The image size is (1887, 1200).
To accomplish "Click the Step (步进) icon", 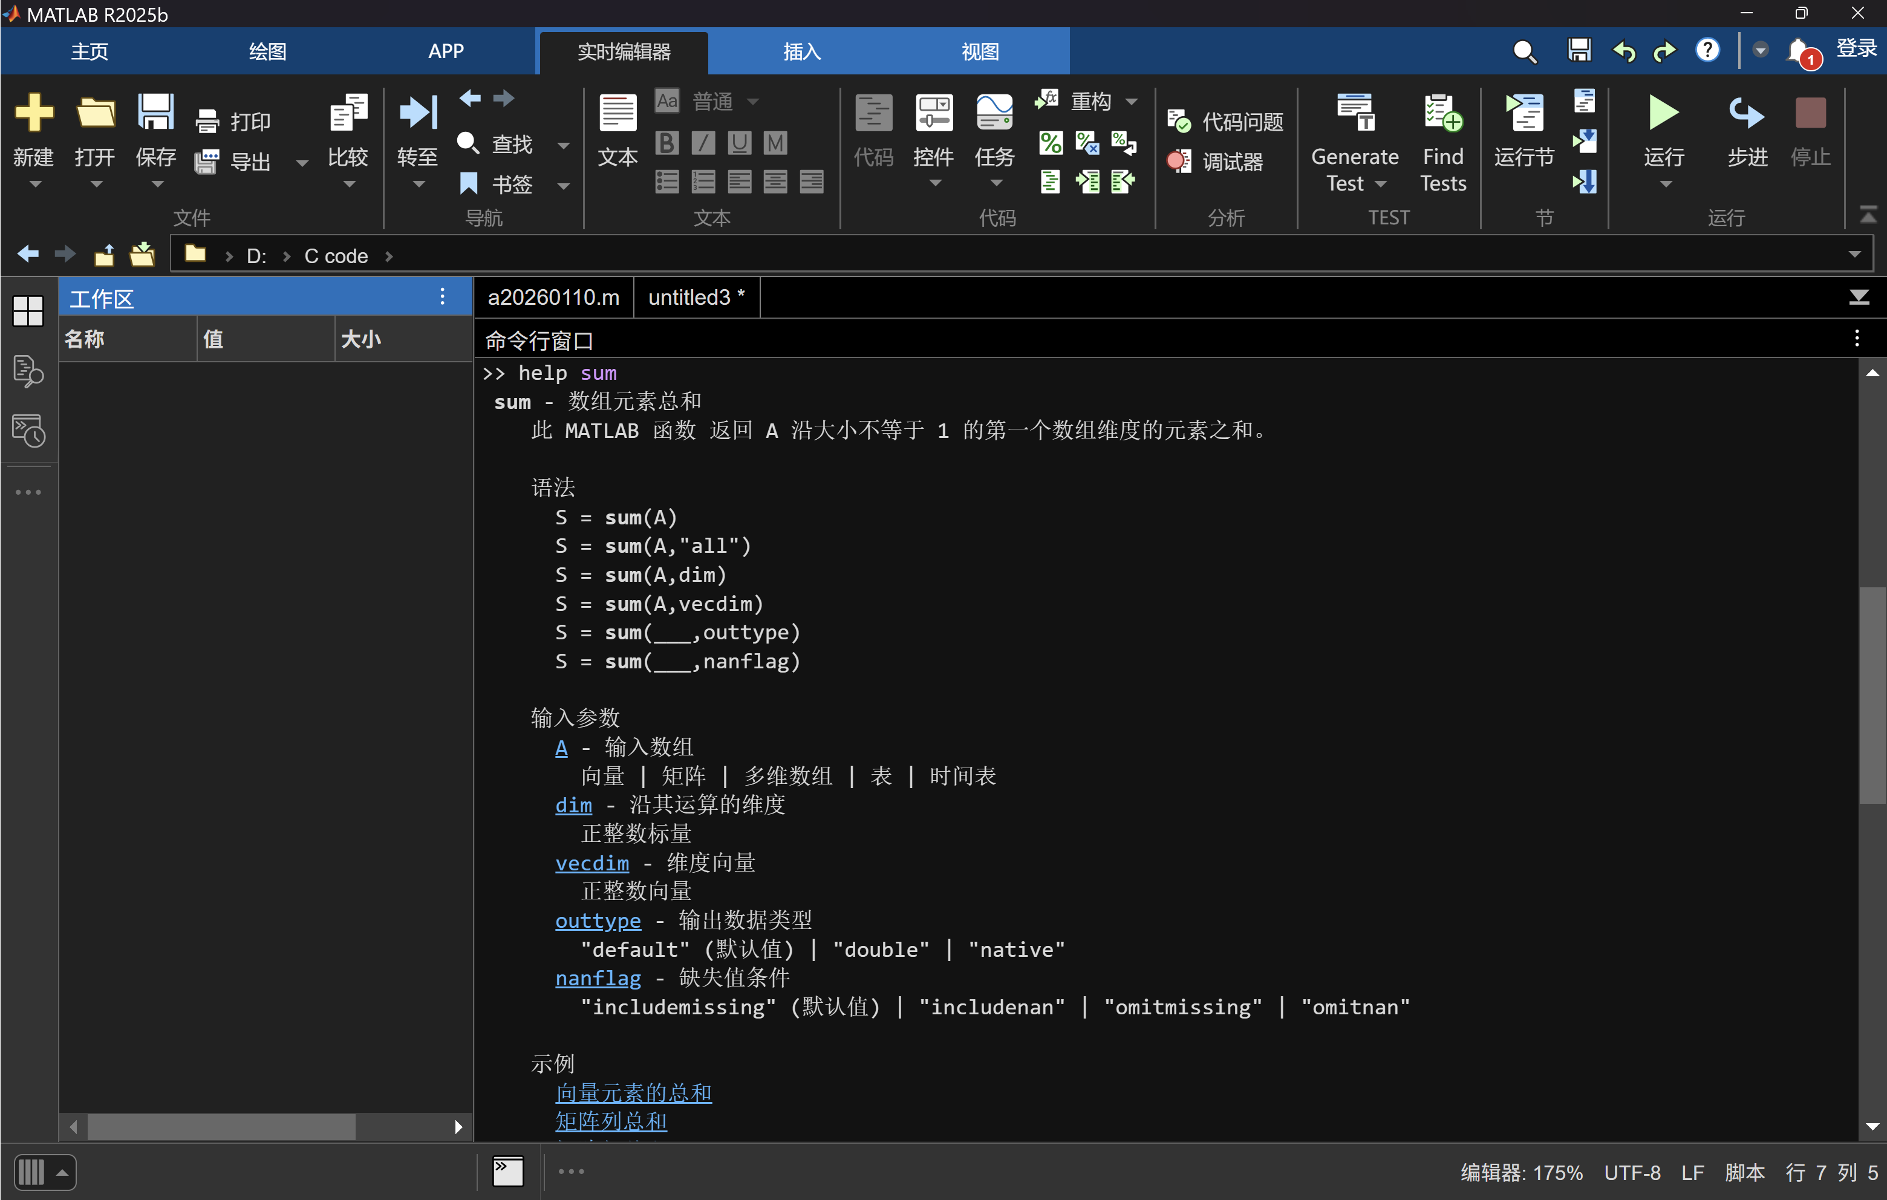I will (x=1747, y=114).
